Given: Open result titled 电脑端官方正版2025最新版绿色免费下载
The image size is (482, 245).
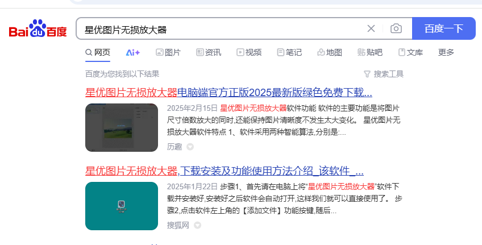Looking at the screenshot, I should (228, 93).
